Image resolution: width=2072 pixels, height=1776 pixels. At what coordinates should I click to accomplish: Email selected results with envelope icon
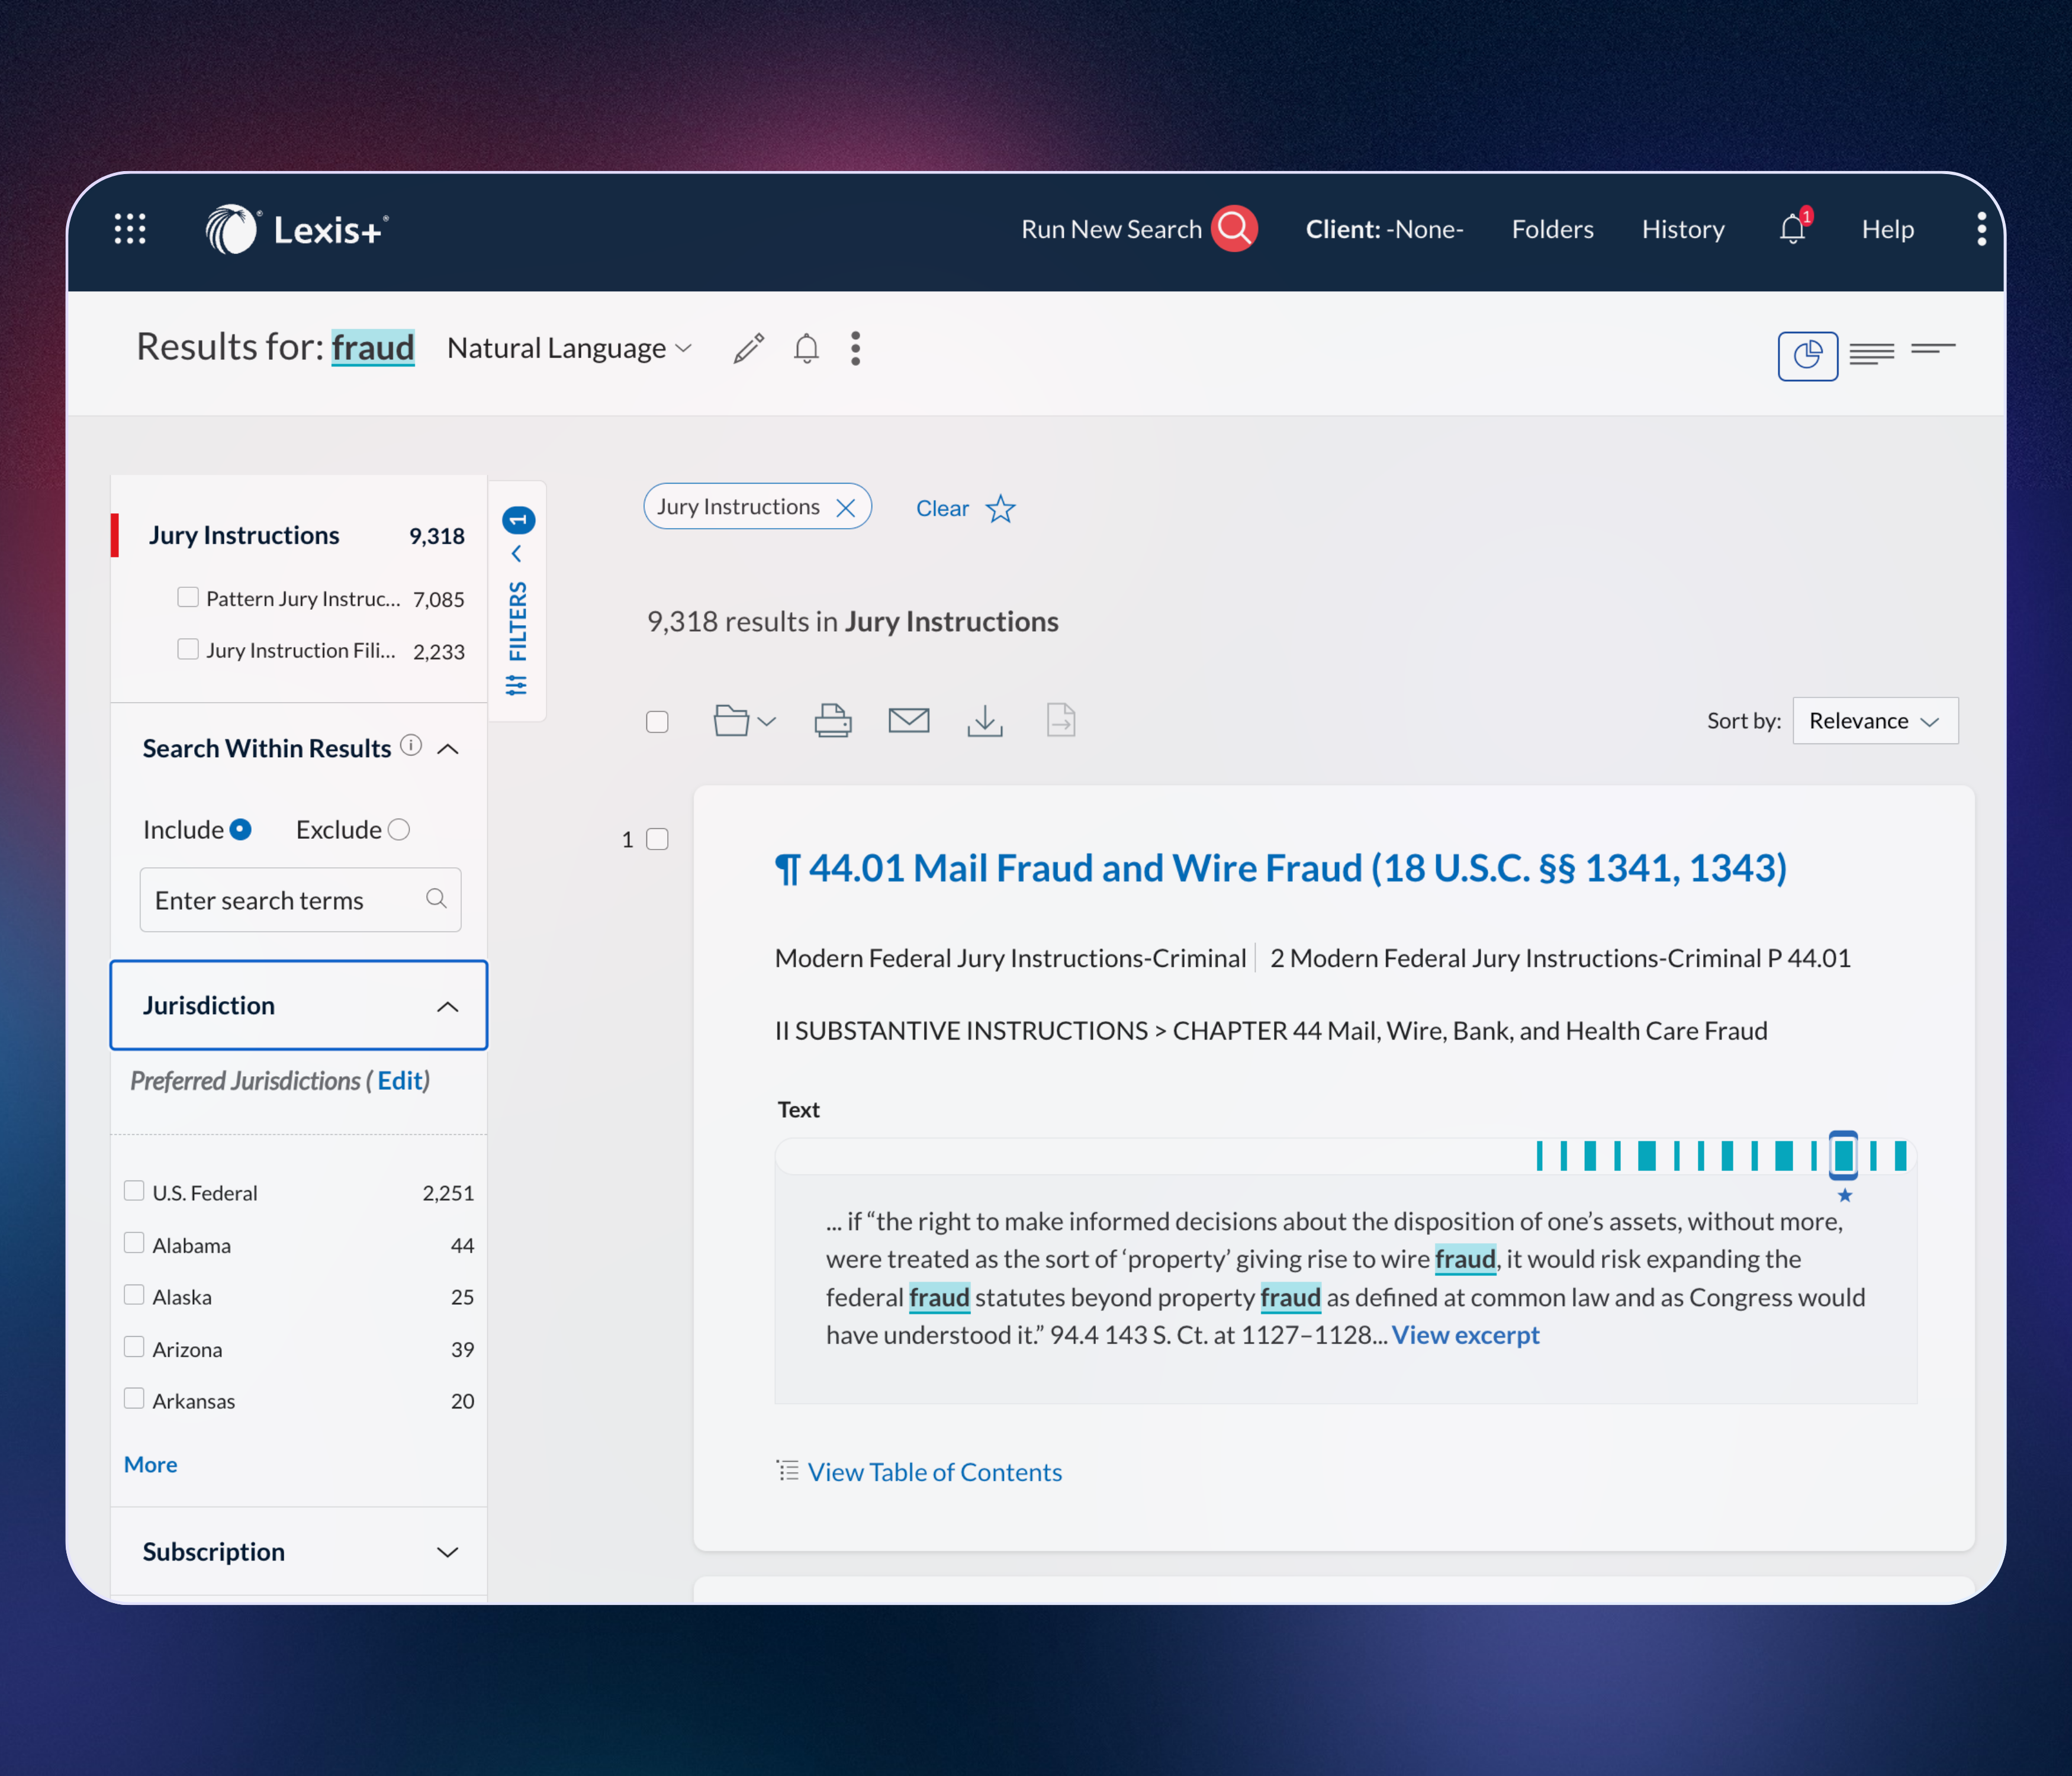(909, 720)
